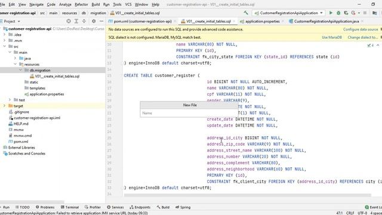Open the Services tool window

(x=115, y=207)
